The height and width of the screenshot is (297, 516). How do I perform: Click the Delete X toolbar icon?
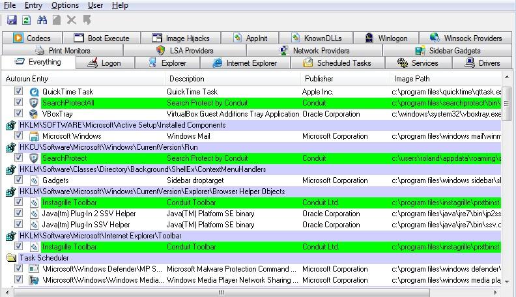coord(71,20)
